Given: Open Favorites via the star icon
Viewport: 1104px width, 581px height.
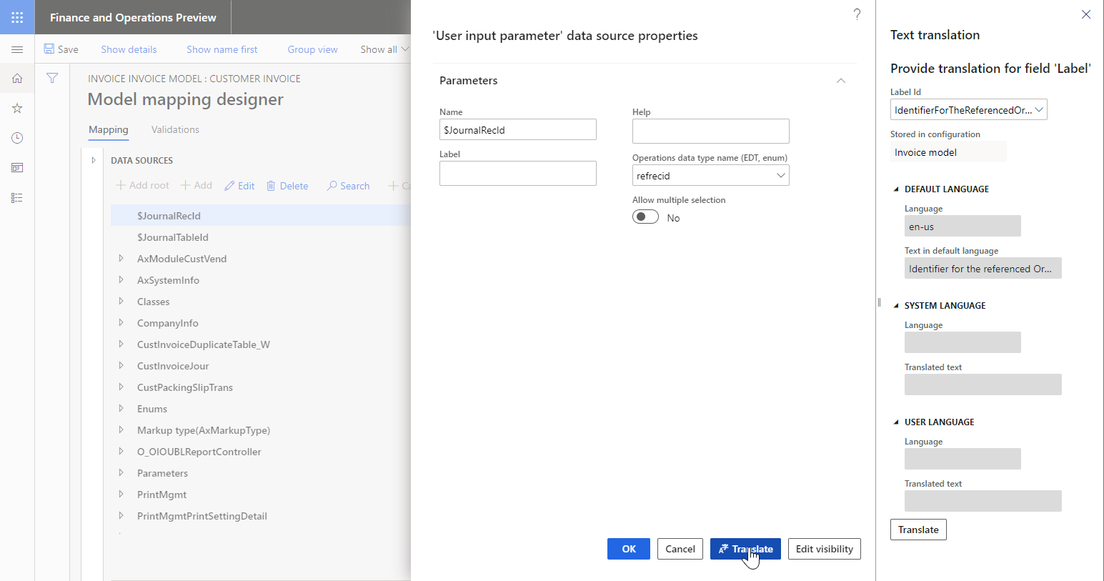Looking at the screenshot, I should coord(16,108).
